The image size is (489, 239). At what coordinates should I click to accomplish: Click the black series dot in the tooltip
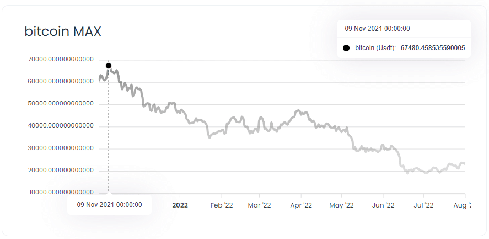[346, 48]
